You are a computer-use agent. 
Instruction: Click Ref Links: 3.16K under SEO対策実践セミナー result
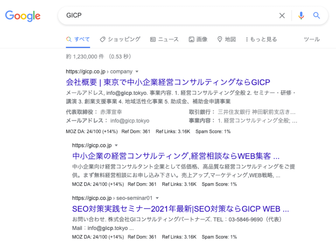(179, 237)
